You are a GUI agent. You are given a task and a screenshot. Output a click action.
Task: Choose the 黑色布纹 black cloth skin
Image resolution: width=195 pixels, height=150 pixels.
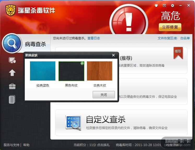point(71,71)
